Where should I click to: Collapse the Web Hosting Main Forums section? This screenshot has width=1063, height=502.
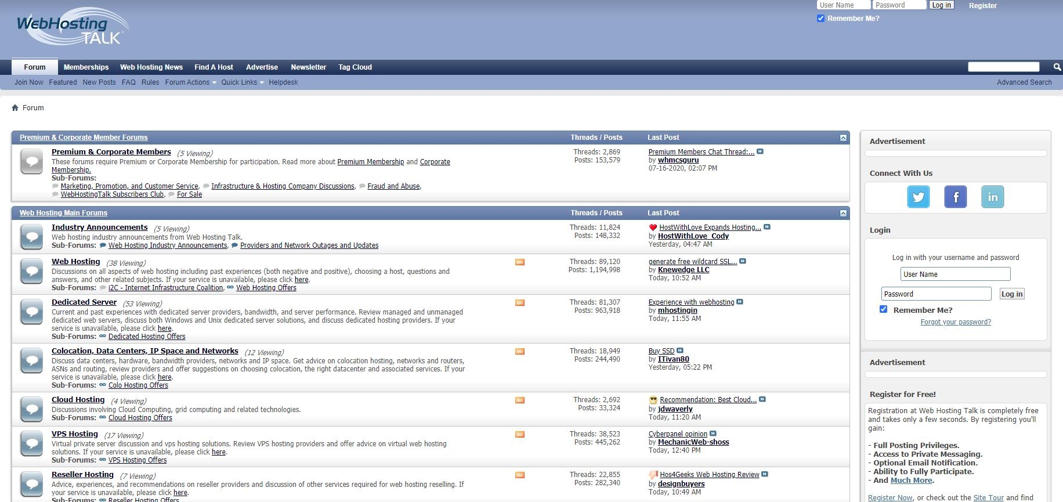[x=843, y=214]
